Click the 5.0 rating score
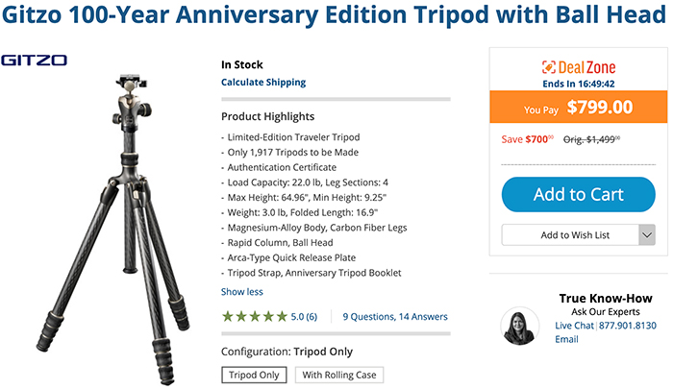The image size is (673, 389). (x=296, y=316)
